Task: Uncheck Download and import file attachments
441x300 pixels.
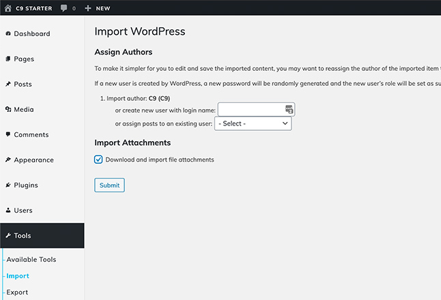Action: click(x=98, y=160)
